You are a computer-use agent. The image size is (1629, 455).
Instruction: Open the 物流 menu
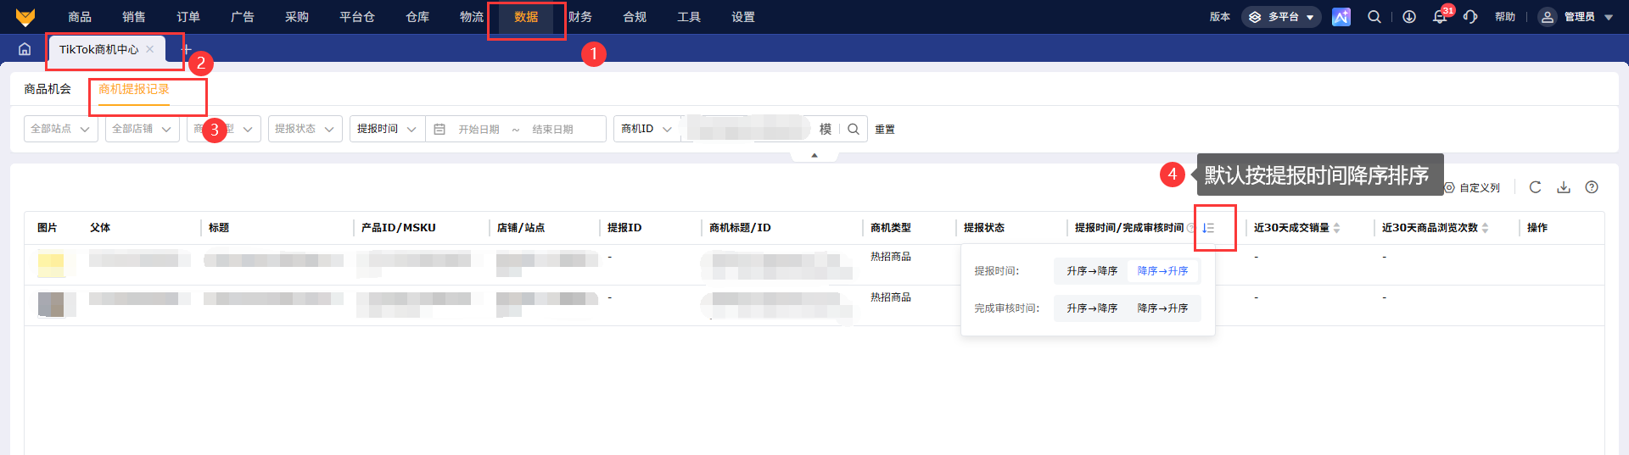472,17
